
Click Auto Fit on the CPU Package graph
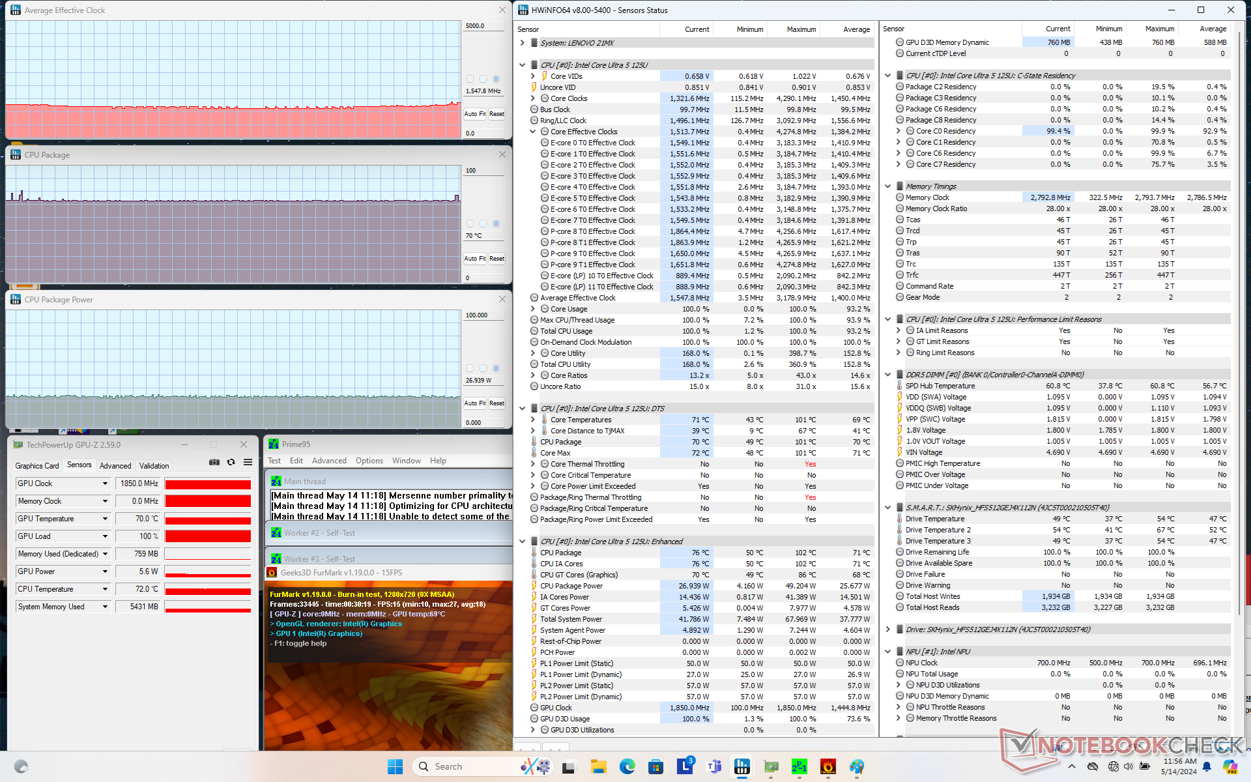pyautogui.click(x=474, y=259)
